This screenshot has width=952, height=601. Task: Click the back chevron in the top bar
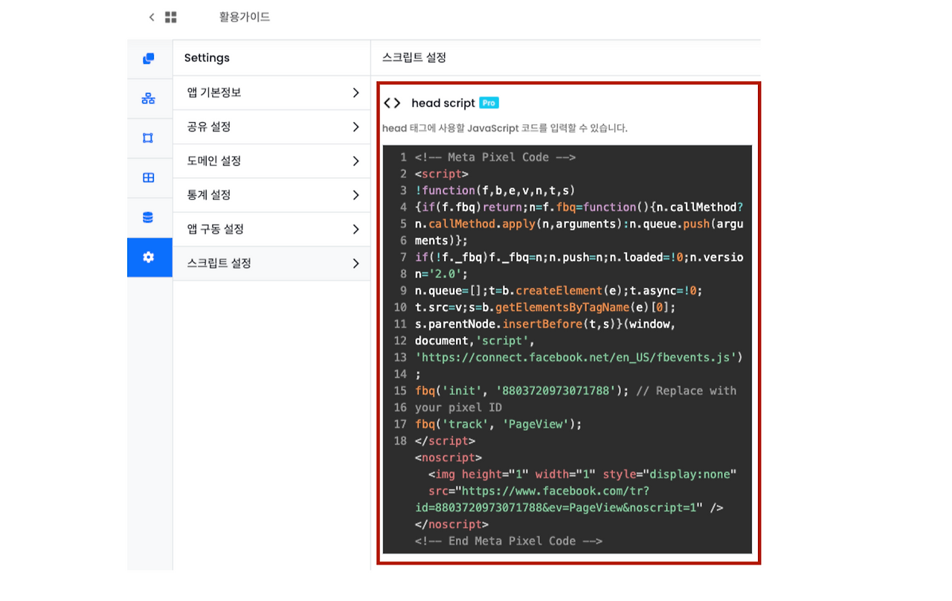152,16
